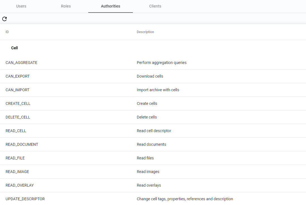Click the READ_CELL authority ID
The width and height of the screenshot is (306, 205).
pyautogui.click(x=16, y=131)
